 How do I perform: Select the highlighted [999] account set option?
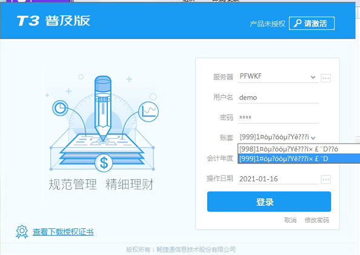(299, 159)
